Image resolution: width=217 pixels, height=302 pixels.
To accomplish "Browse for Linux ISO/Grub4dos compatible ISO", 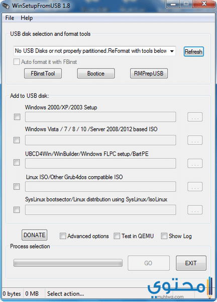I will [x=195, y=186].
